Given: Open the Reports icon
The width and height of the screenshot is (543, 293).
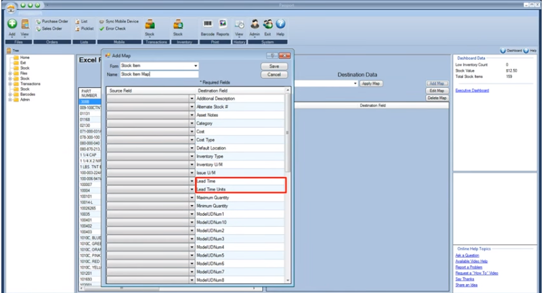Looking at the screenshot, I should click(223, 24).
